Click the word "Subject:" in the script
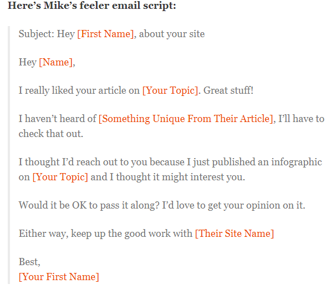Image resolution: width=336 pixels, height=289 pixels. (37, 34)
